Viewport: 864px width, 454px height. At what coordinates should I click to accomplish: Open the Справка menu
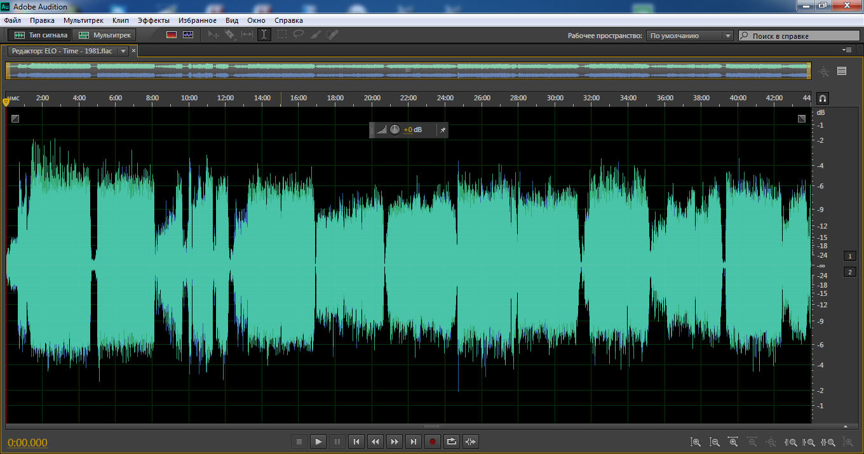(288, 20)
